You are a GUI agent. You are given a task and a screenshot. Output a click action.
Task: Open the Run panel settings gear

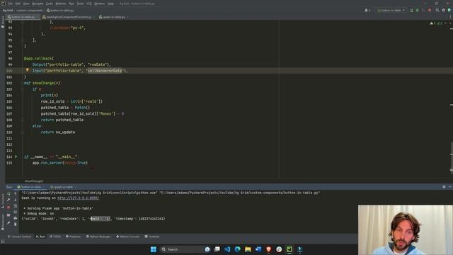click(444, 187)
